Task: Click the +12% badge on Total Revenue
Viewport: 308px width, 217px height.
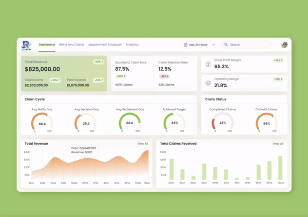Action: click(x=99, y=62)
